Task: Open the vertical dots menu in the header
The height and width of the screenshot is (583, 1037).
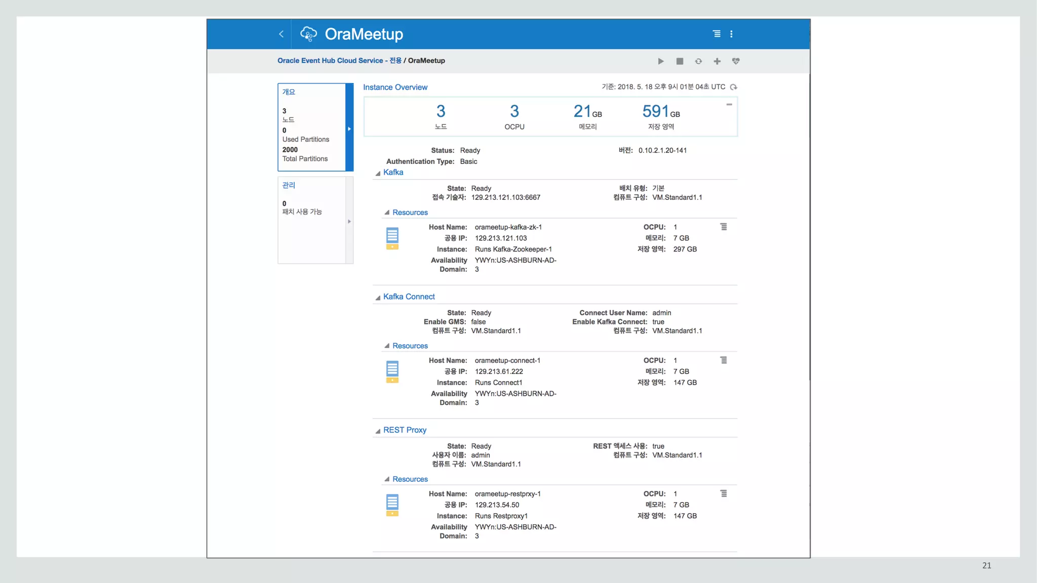Action: click(731, 34)
